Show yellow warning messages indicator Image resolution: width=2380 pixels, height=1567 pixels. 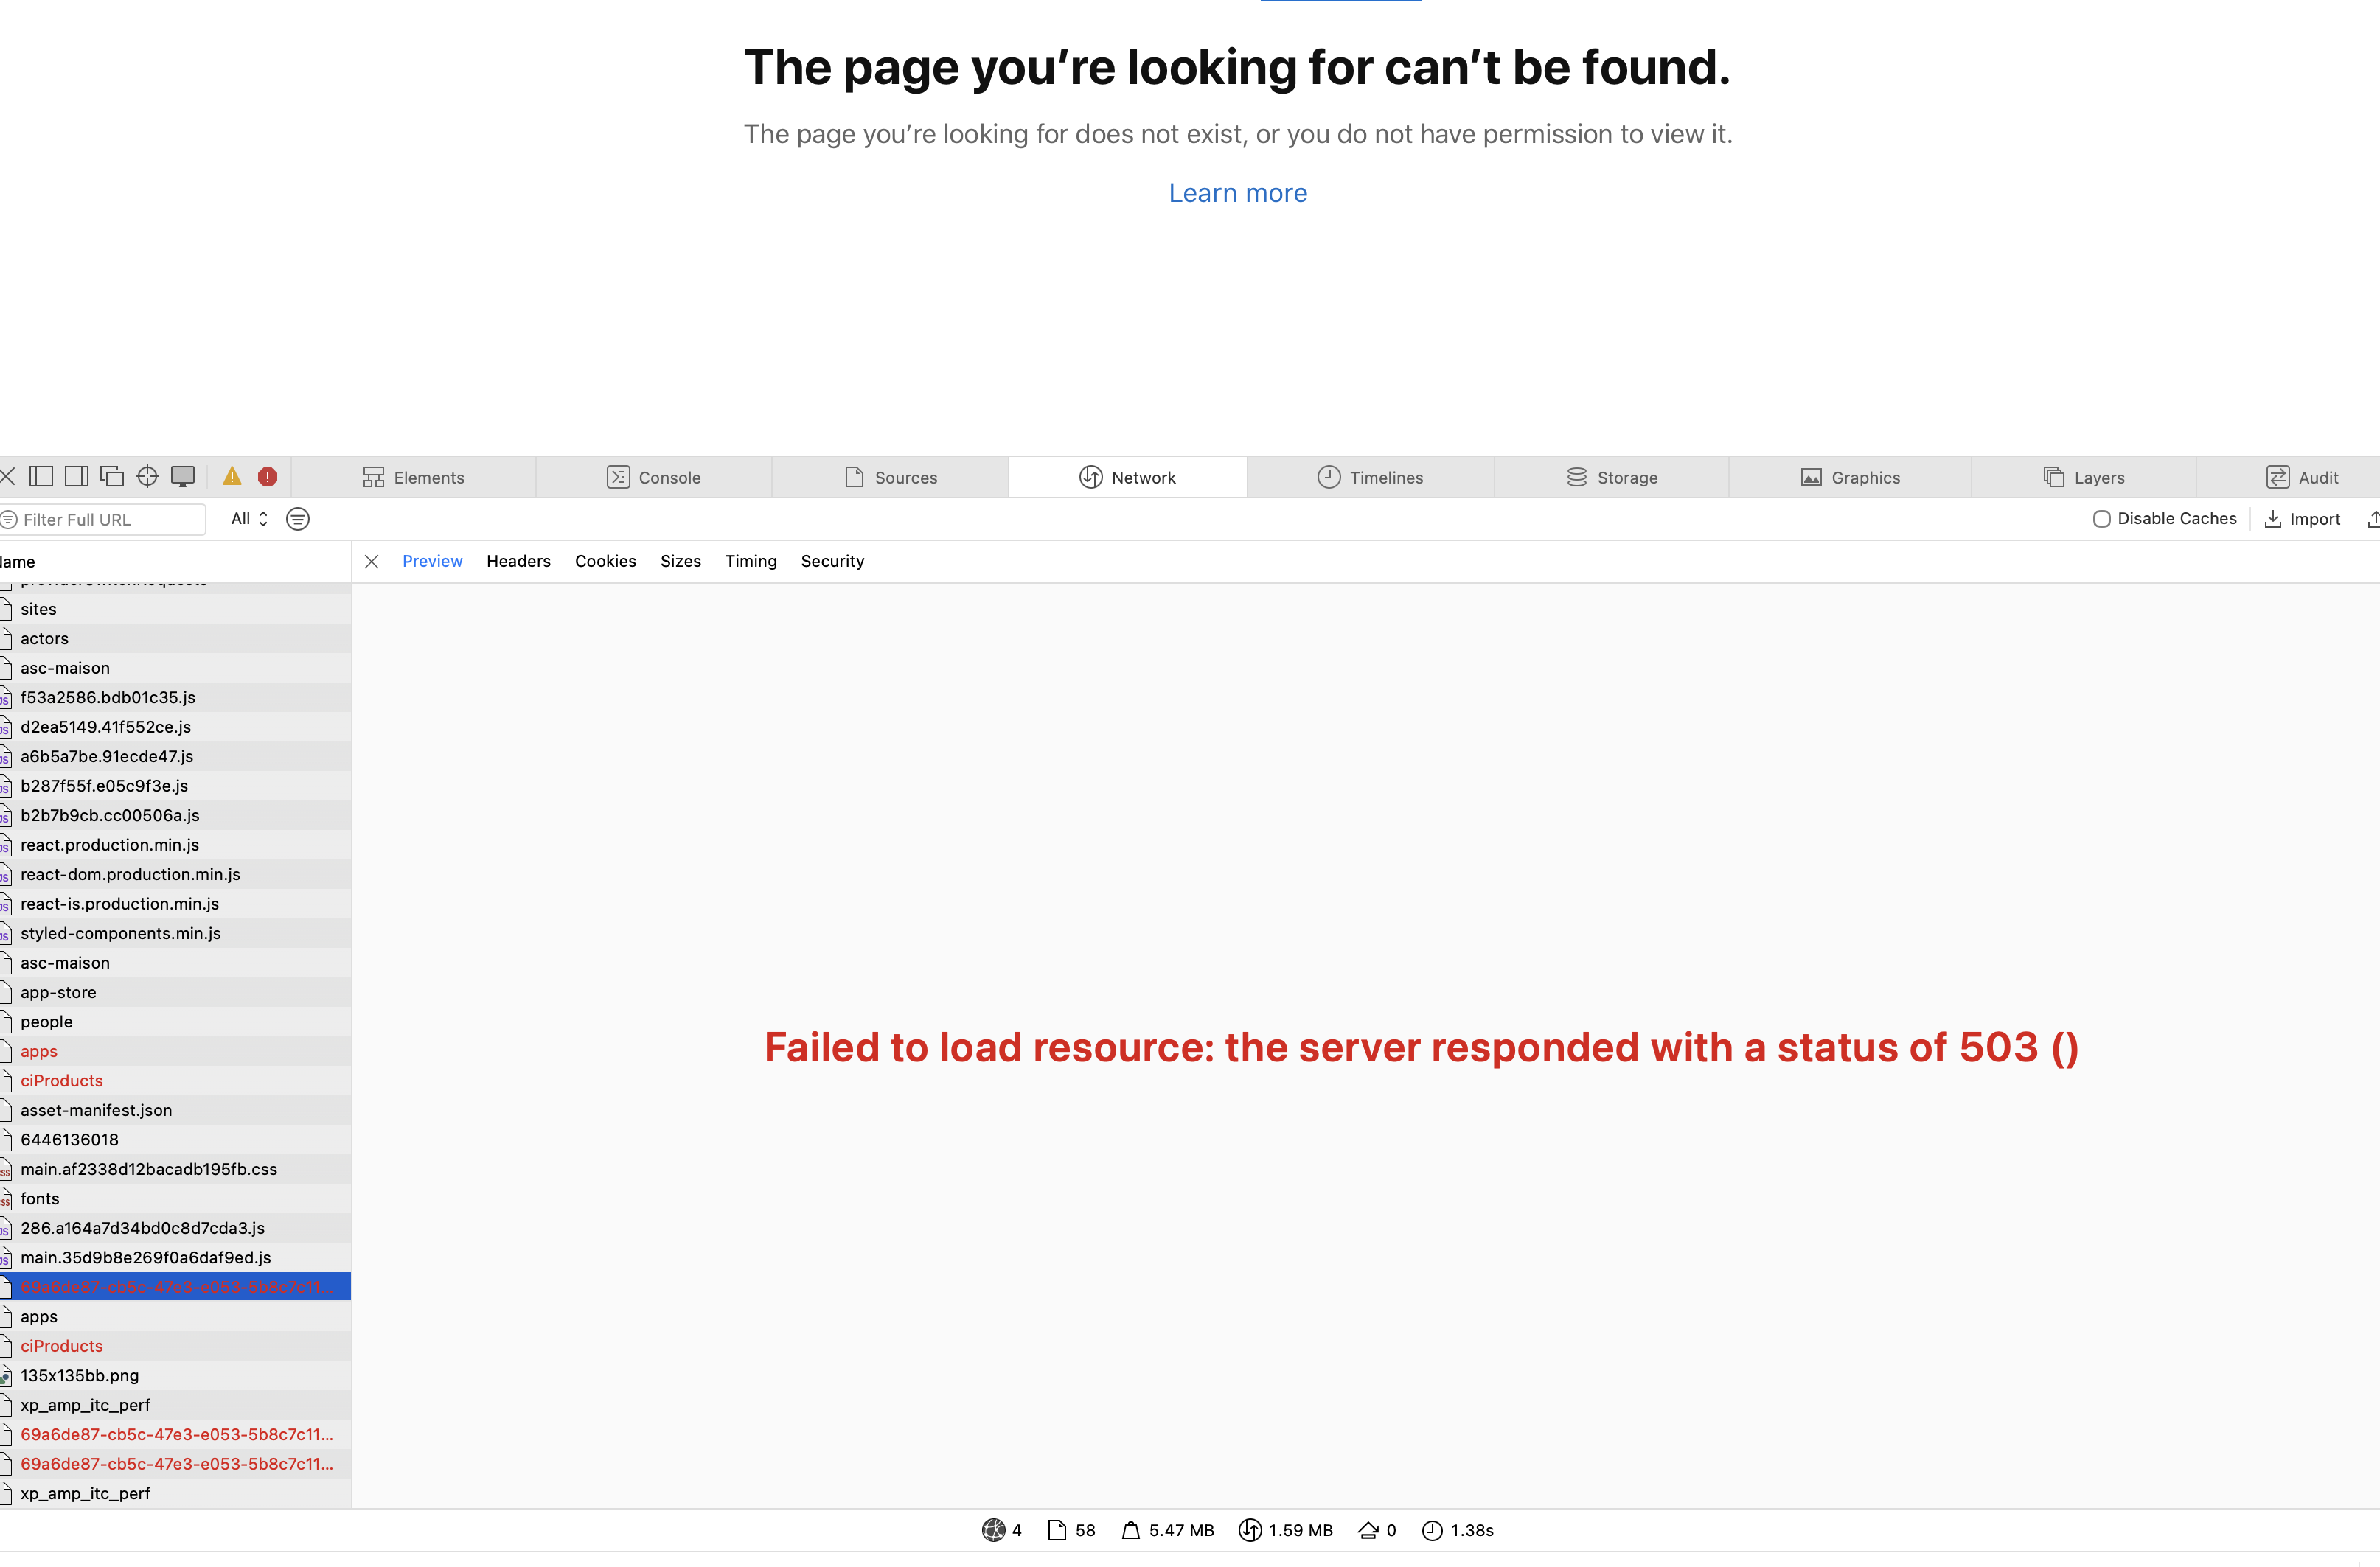(232, 477)
